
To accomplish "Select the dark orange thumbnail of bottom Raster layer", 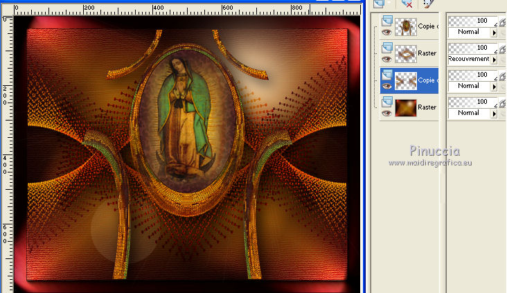I will coord(406,107).
